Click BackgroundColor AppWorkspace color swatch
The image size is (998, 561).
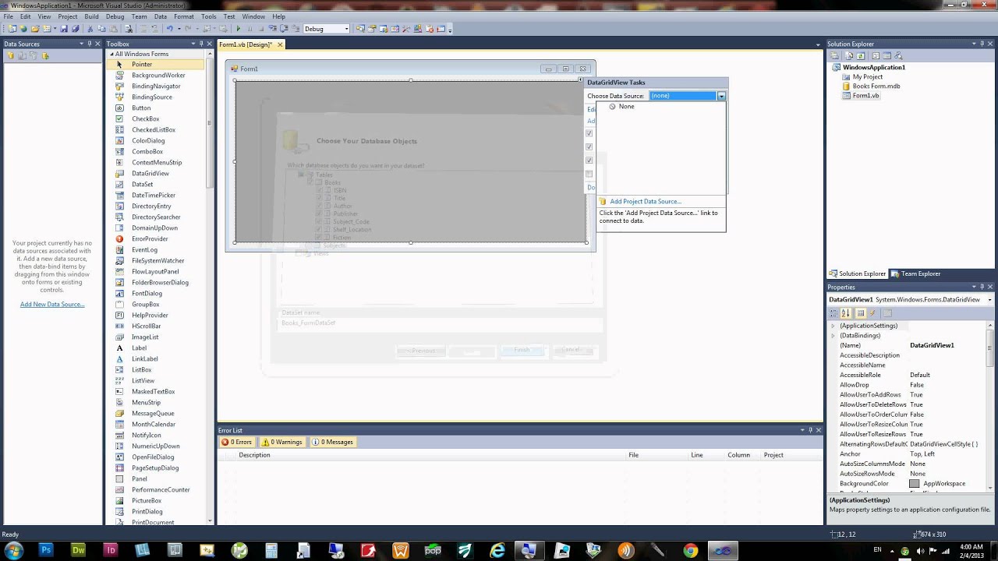pos(915,484)
